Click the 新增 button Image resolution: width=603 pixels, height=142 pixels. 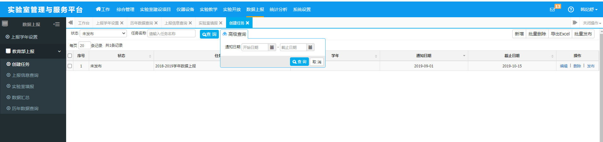(519, 34)
